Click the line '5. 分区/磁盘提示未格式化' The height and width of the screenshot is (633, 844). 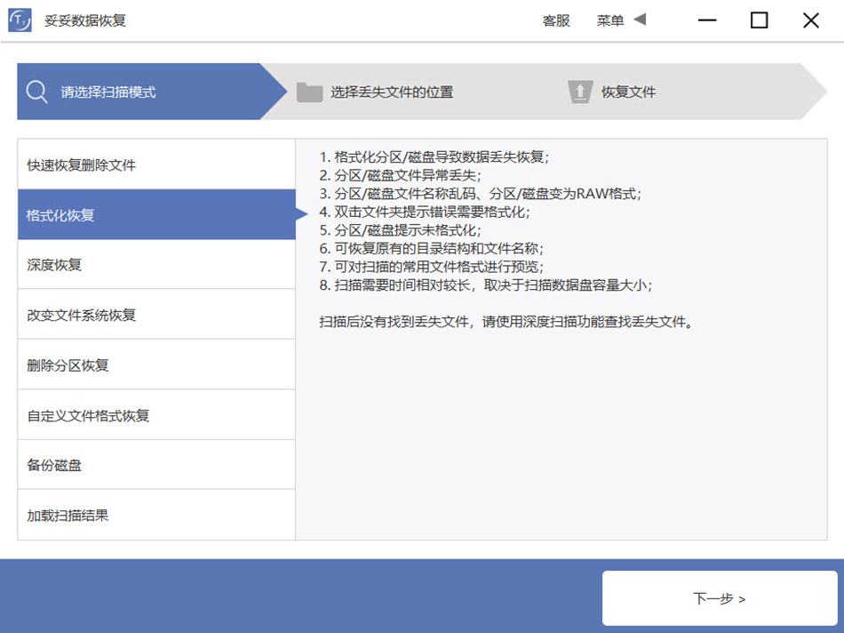click(400, 230)
